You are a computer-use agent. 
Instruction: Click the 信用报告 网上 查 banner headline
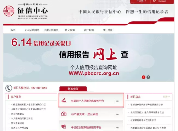94,54
